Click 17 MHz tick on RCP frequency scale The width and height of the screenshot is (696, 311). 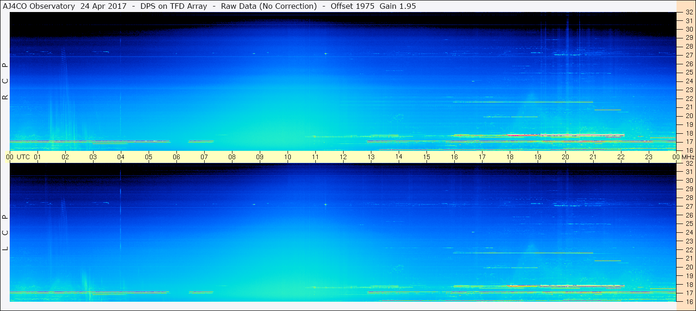click(x=689, y=142)
